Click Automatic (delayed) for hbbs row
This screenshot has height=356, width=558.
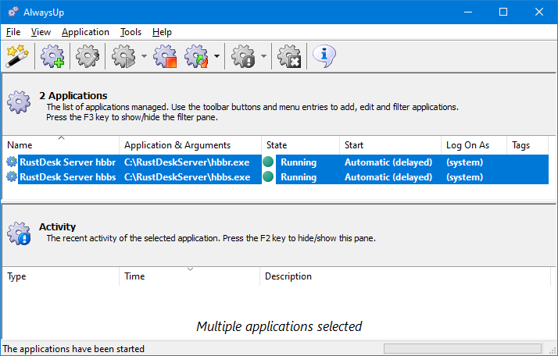click(x=388, y=177)
